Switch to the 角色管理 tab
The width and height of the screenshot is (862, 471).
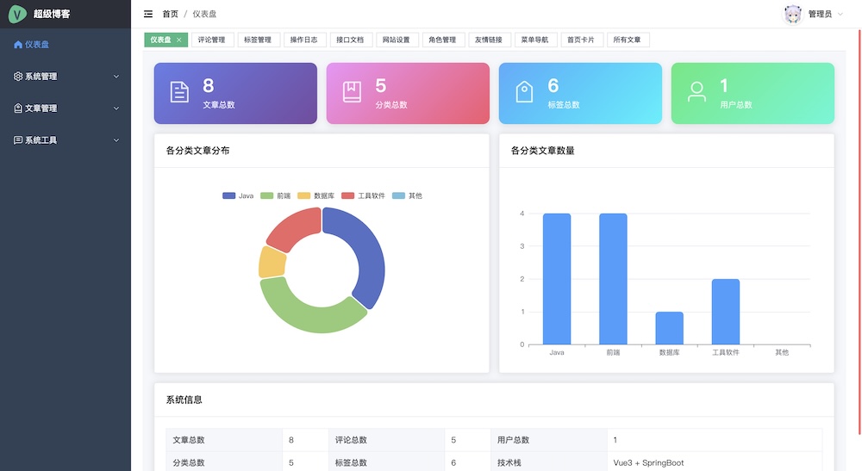pyautogui.click(x=442, y=40)
